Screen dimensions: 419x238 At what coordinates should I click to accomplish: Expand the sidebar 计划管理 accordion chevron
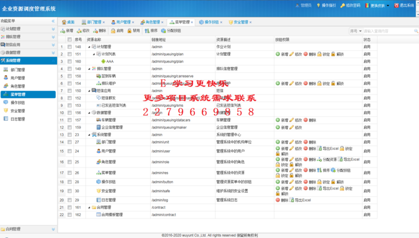pos(53,29)
